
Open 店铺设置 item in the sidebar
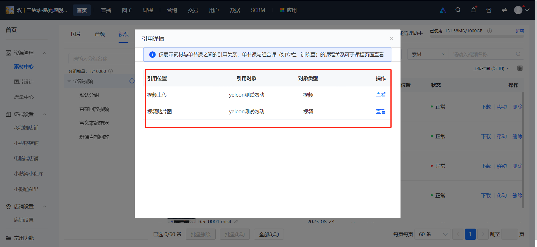(x=24, y=220)
